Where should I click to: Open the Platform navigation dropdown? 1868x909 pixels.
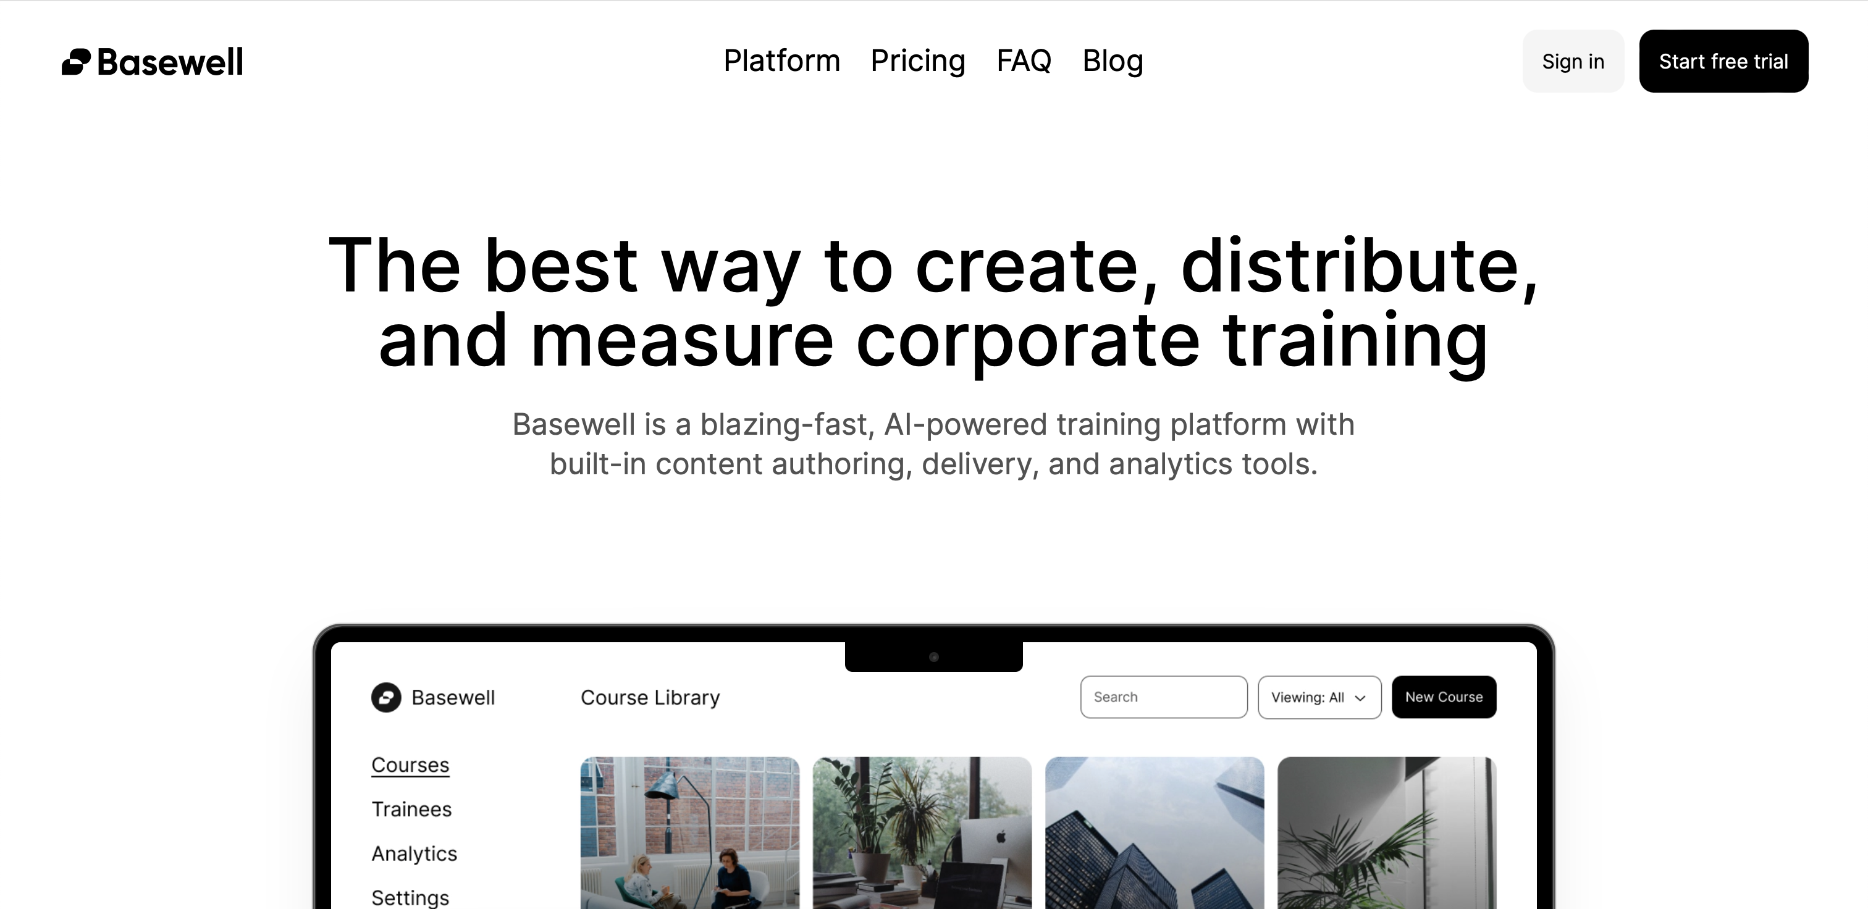pos(780,61)
